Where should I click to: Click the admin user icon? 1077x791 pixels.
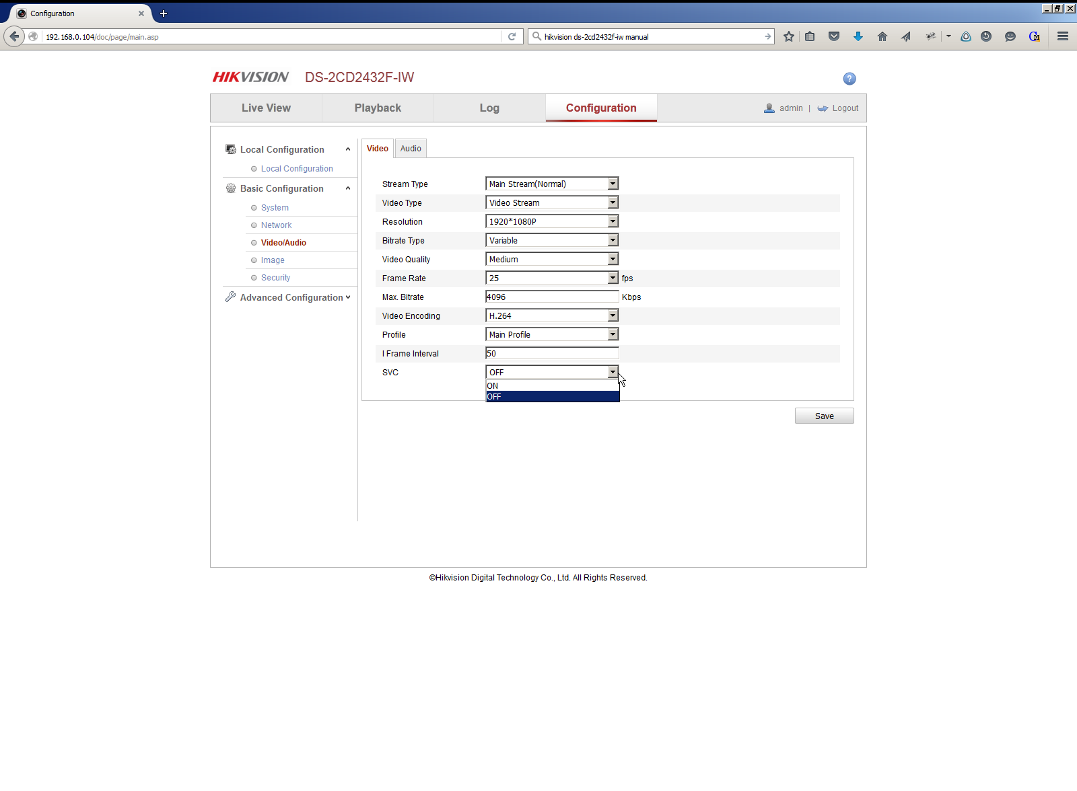click(769, 108)
